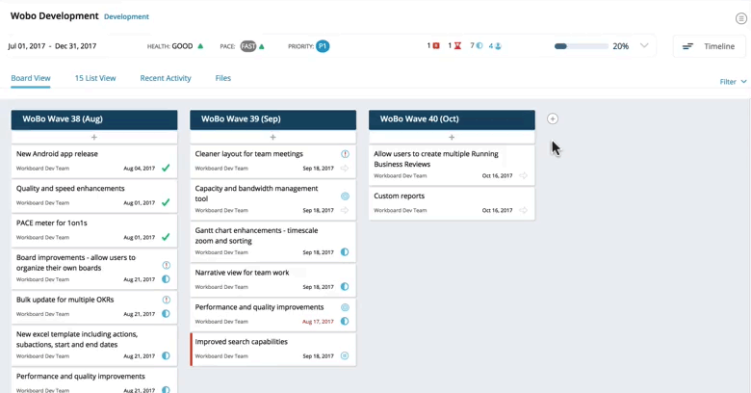Add card to WoBo Wave 40 (Oct)
Screen dimensions: 751x393
click(452, 138)
